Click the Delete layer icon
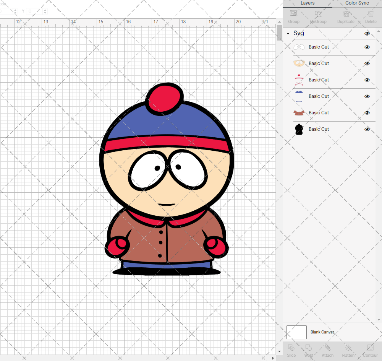 pyautogui.click(x=371, y=13)
